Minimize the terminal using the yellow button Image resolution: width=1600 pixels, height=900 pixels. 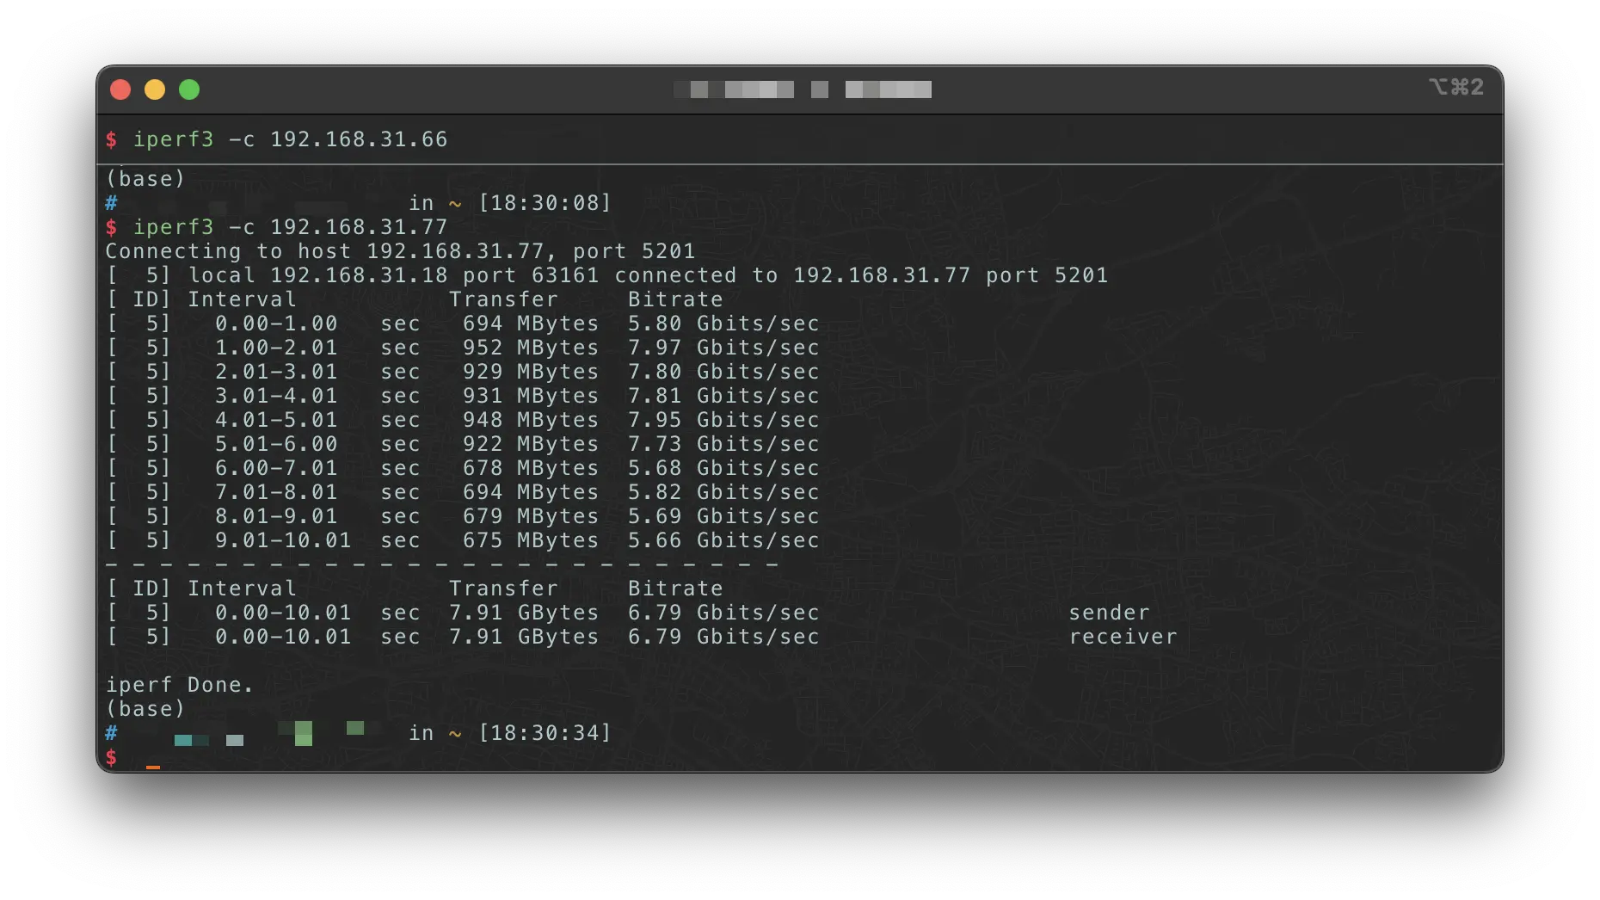155,89
